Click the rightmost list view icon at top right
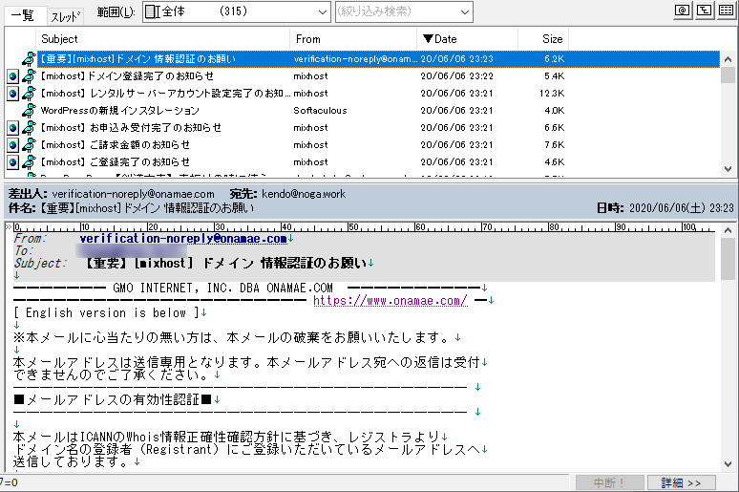739x492 pixels. click(726, 11)
